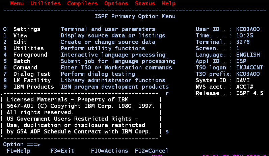The height and width of the screenshot is (156, 269).
Task: Select option 3 Utilities in list
Action: 29,48
